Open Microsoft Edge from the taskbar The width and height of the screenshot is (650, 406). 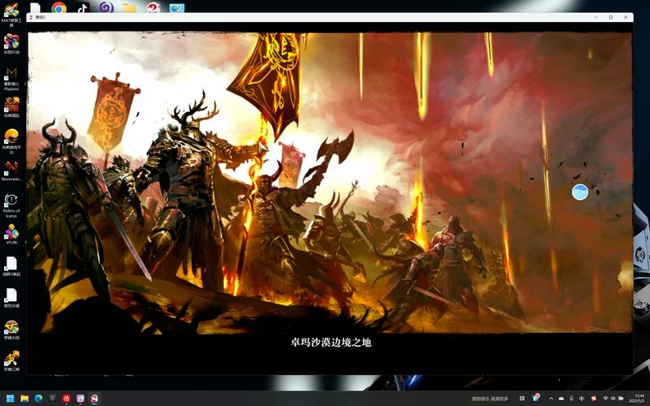(38, 399)
